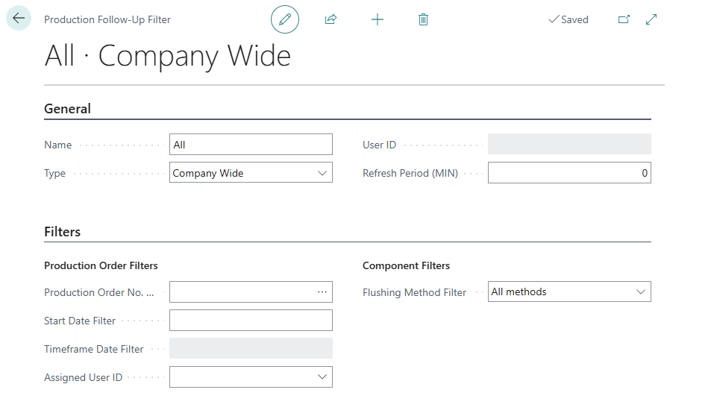Image resolution: width=708 pixels, height=419 pixels.
Task: Collapse the General section header
Action: 68,109
